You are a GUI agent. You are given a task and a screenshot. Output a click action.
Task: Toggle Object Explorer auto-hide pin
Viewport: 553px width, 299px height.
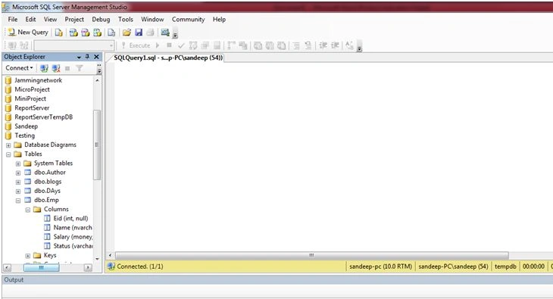pos(87,57)
